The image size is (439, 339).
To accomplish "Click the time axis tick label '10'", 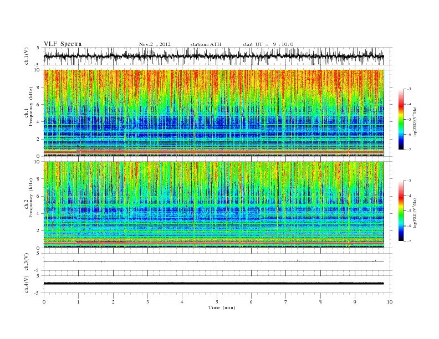I will (x=390, y=302).
